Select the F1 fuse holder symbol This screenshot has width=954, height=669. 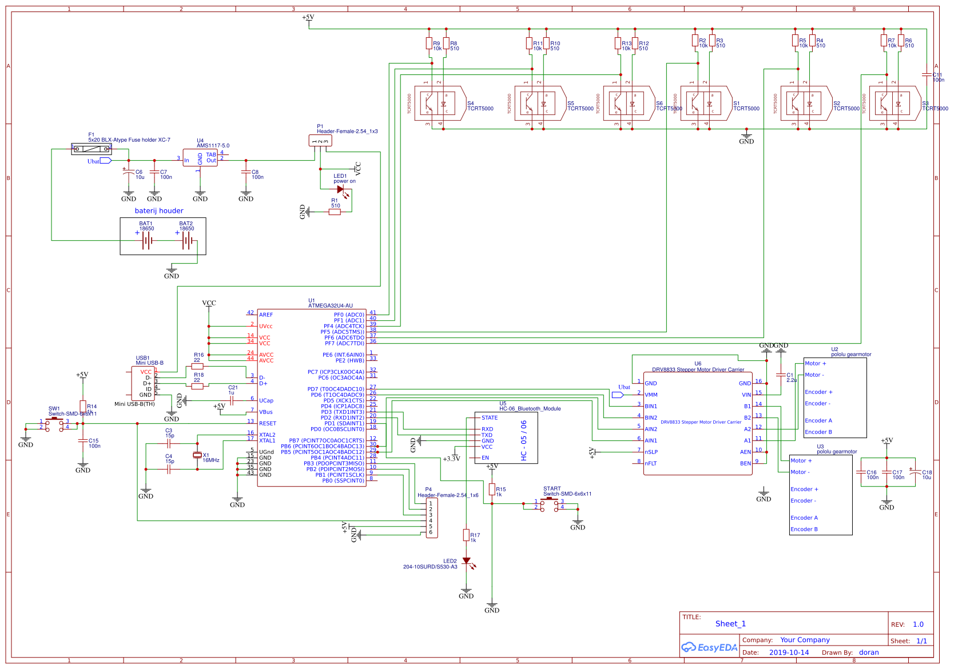tap(92, 148)
